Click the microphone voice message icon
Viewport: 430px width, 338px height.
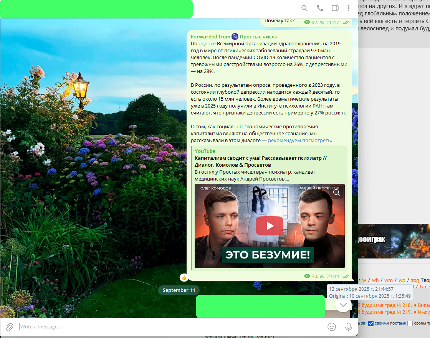click(x=349, y=327)
